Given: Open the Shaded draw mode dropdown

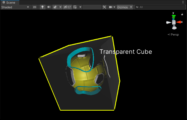Looking at the screenshot, I should click(x=15, y=7).
